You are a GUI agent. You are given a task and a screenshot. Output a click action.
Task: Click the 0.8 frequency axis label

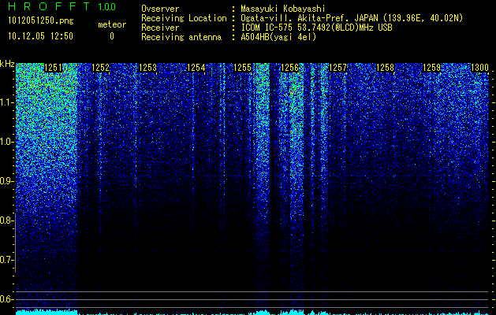point(6,220)
